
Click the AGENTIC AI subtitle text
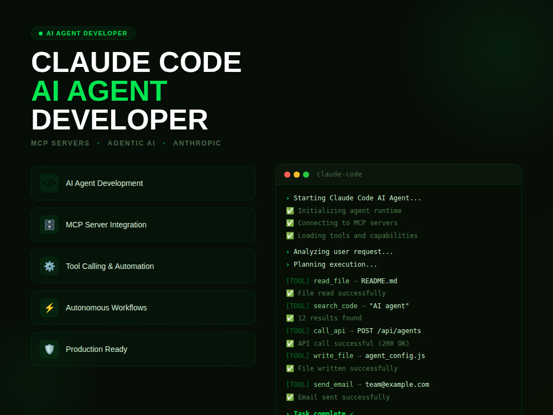pos(131,143)
